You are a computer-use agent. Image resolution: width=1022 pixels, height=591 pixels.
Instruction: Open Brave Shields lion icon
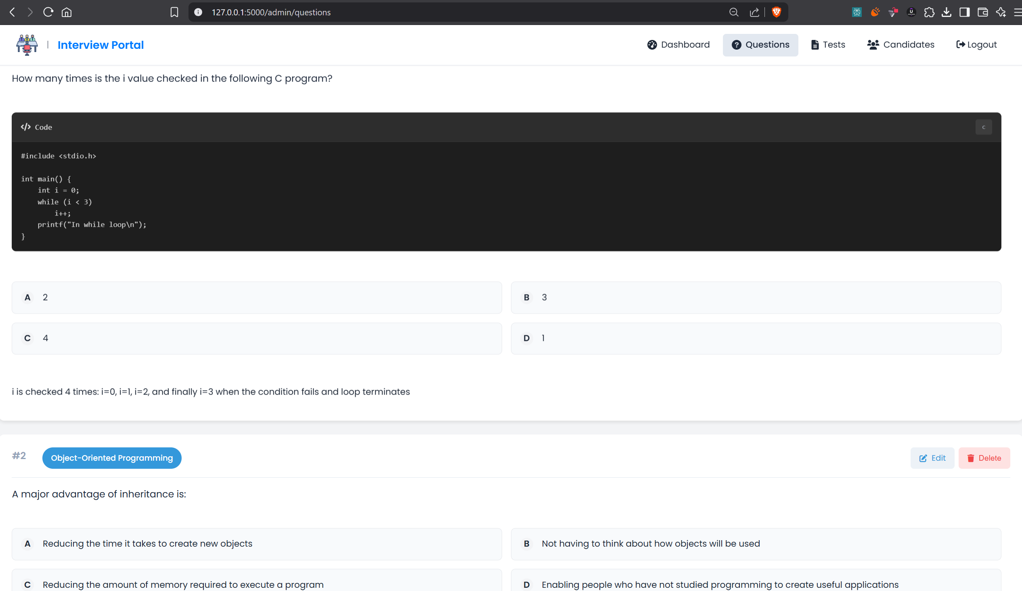[x=776, y=12]
